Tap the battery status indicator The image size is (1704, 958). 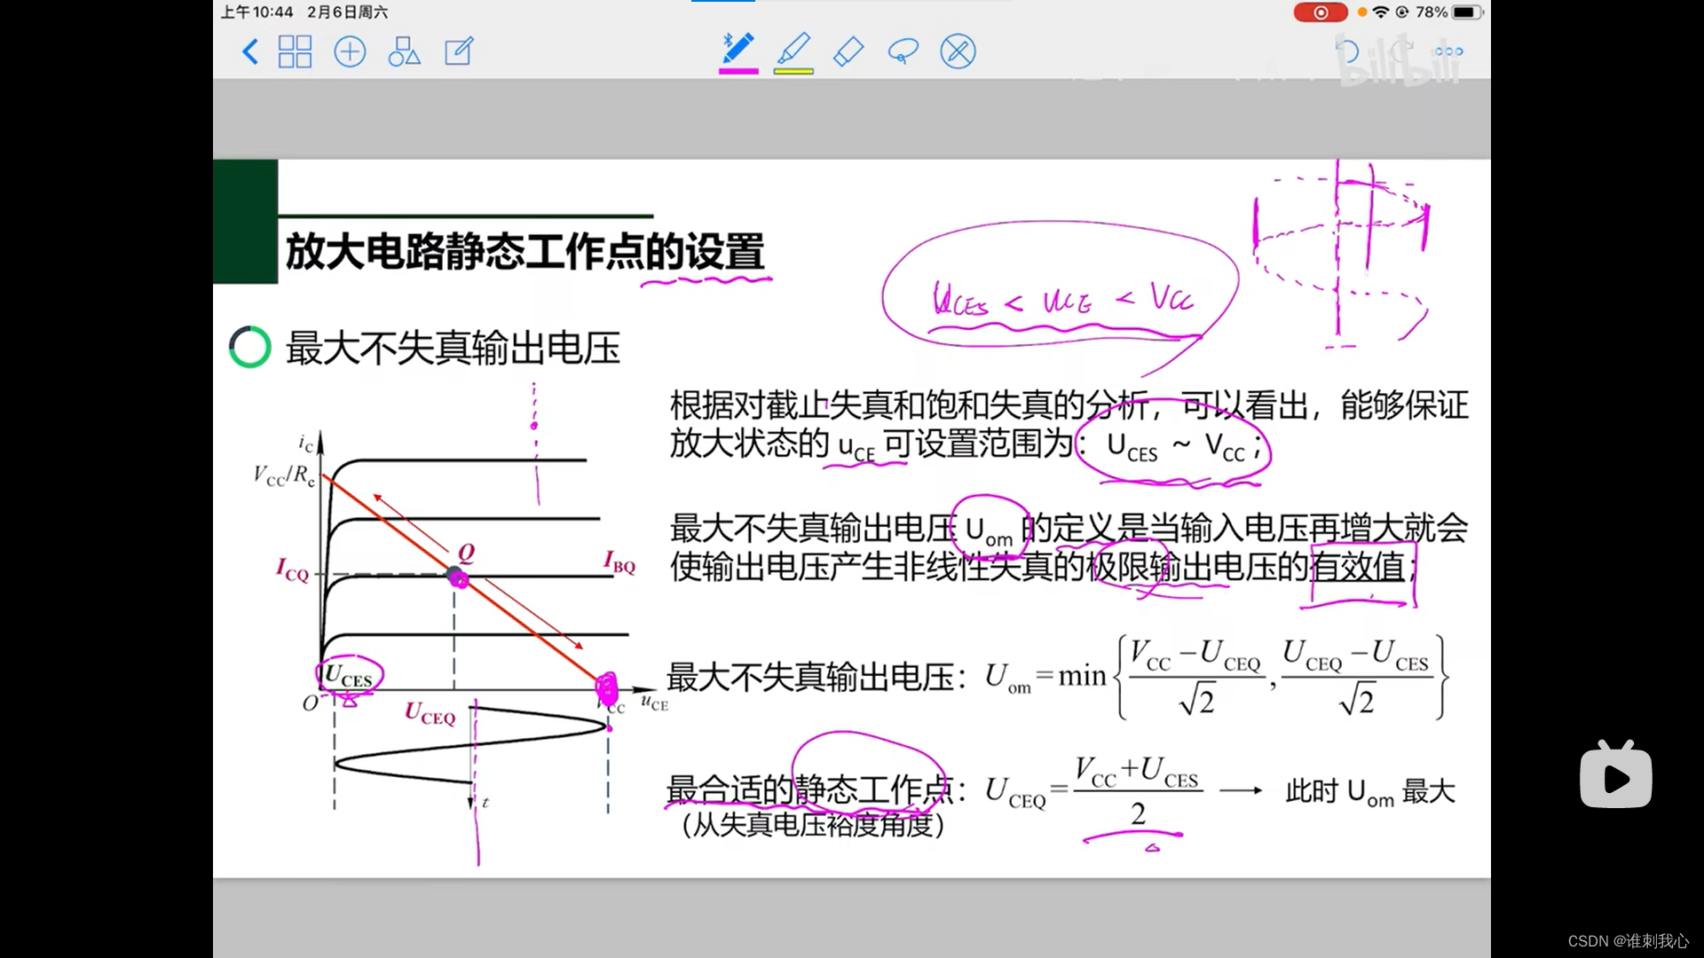1466,12
